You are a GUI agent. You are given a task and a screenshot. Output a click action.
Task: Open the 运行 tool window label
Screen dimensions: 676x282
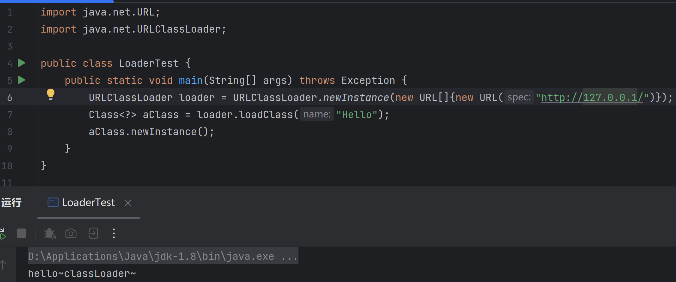(11, 203)
